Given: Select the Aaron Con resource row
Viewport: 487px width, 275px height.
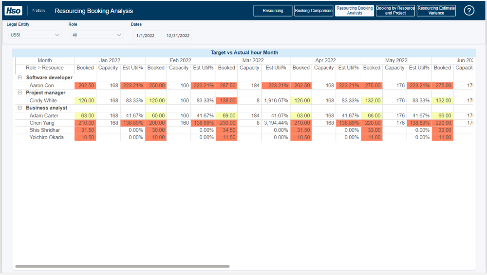Looking at the screenshot, I should (x=42, y=85).
